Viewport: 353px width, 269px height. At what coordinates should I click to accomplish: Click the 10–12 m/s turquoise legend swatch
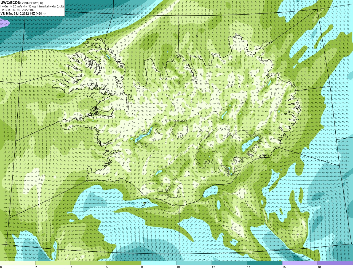pos(194,263)
